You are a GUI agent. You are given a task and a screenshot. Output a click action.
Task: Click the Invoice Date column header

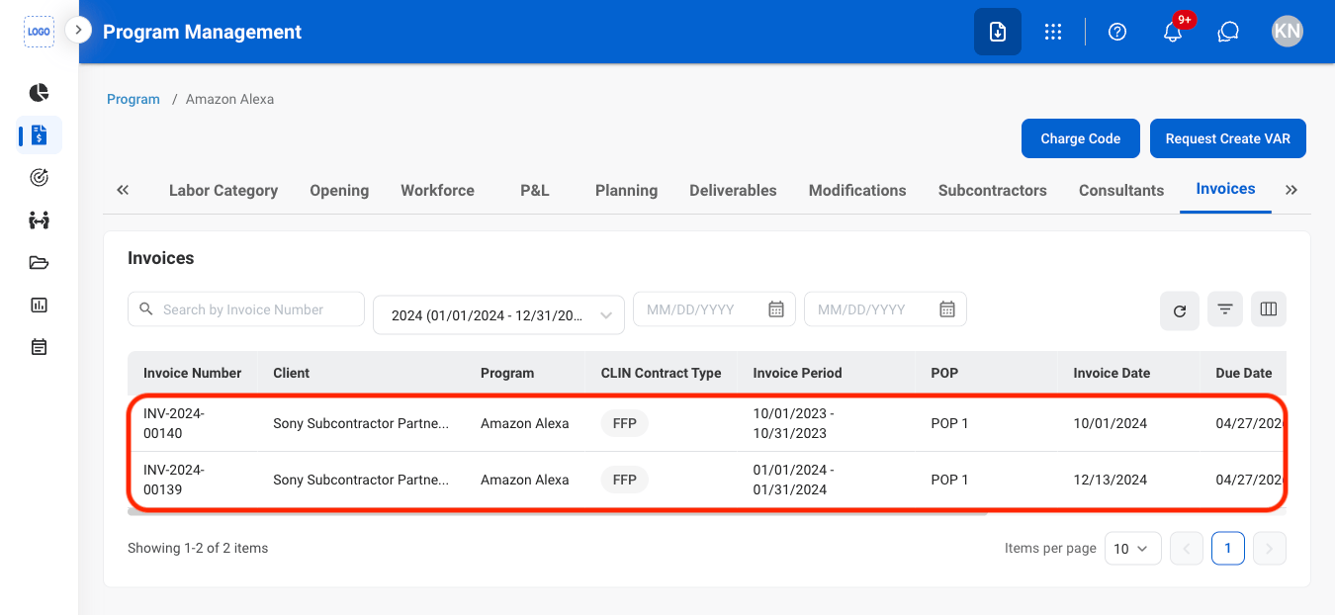pyautogui.click(x=1112, y=373)
